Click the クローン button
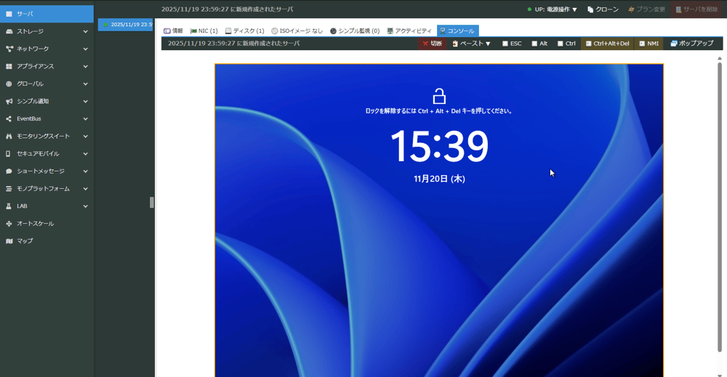The image size is (727, 377). click(x=603, y=9)
